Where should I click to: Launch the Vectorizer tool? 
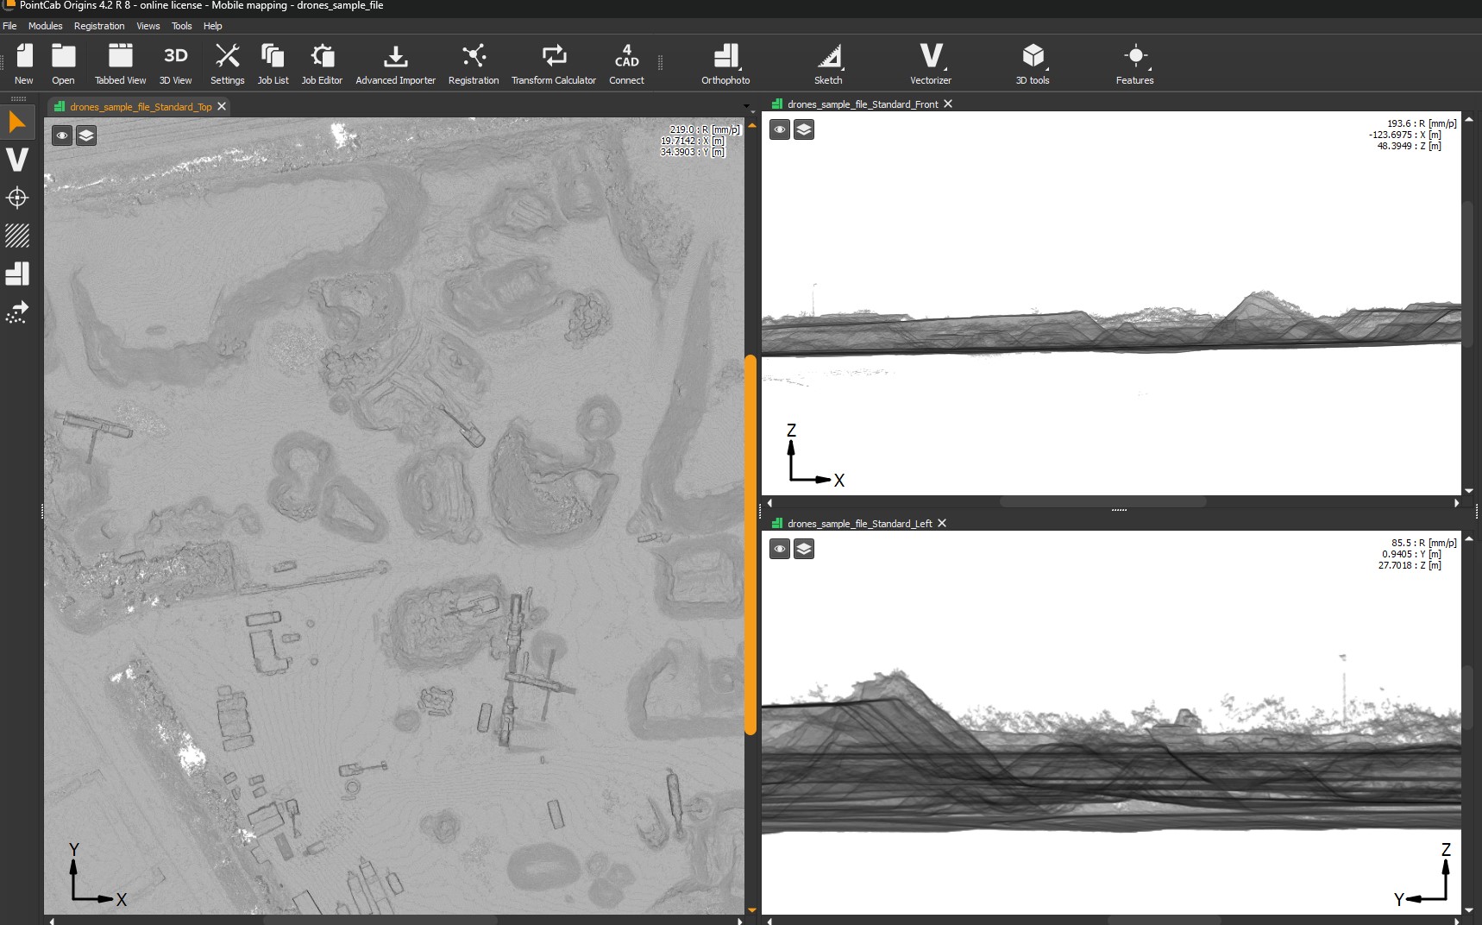pyautogui.click(x=931, y=65)
